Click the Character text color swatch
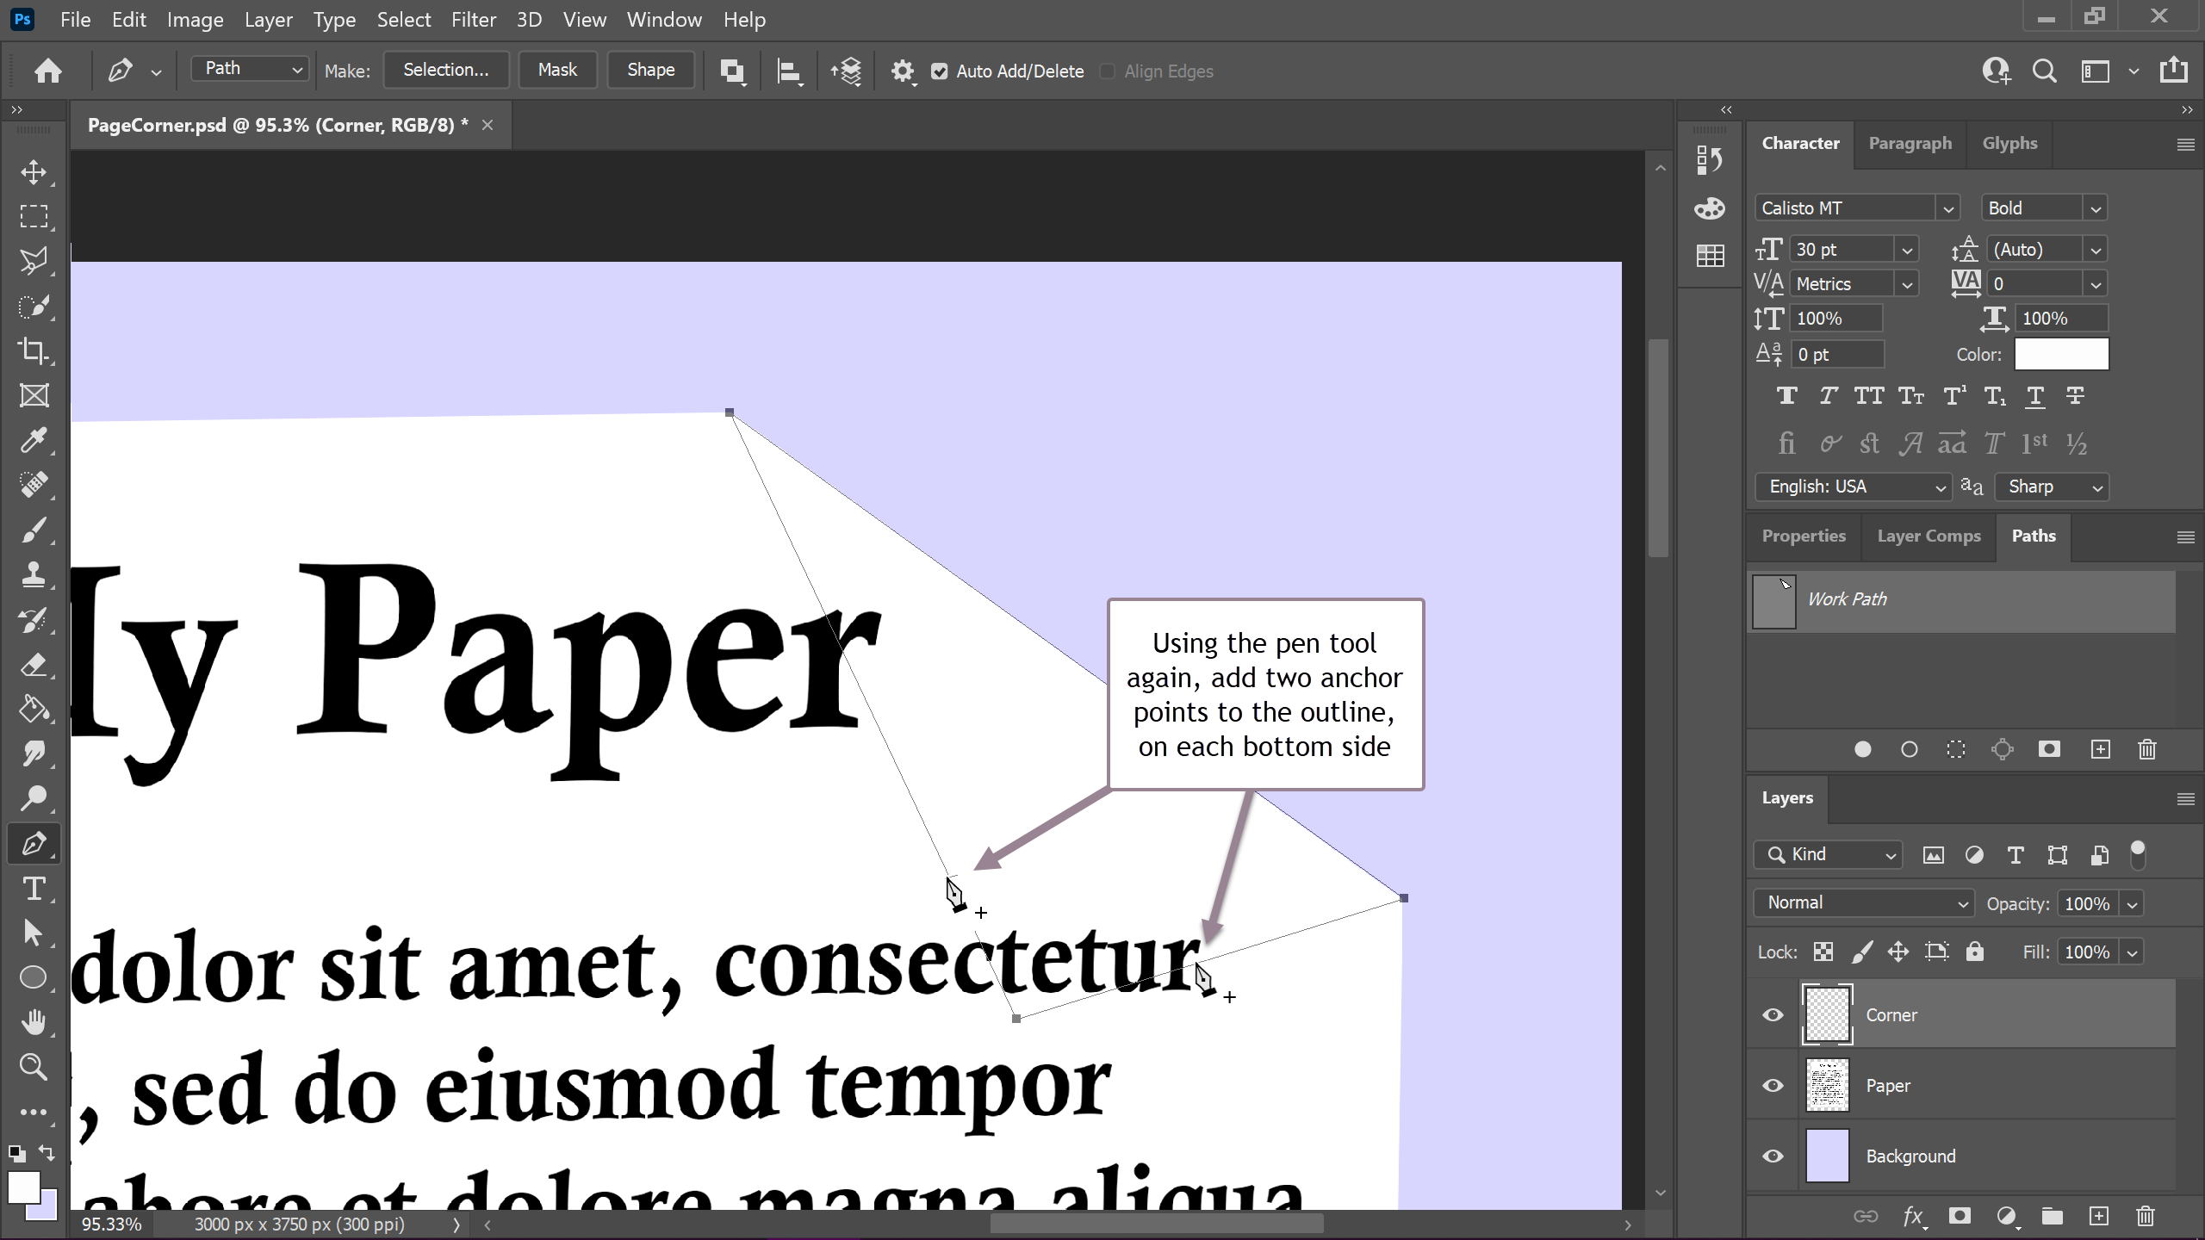Viewport: 2205px width, 1240px height. point(2061,354)
